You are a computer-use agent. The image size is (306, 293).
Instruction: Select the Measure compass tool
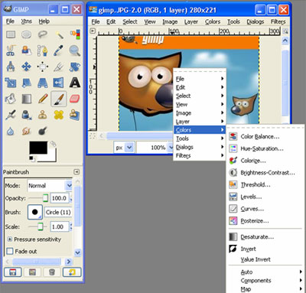point(11,67)
